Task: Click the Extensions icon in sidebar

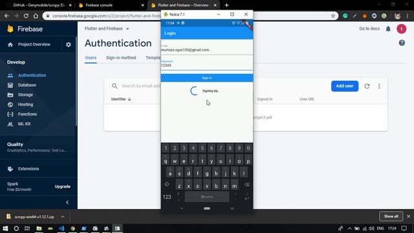Action: point(10,169)
